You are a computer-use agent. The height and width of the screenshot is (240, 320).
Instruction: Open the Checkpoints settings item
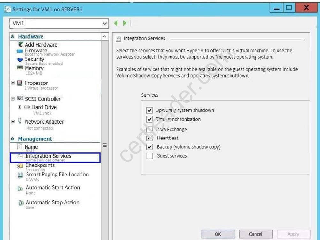point(40,165)
